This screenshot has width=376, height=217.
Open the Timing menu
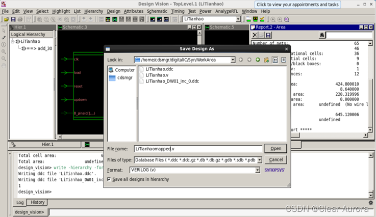tap(178, 11)
